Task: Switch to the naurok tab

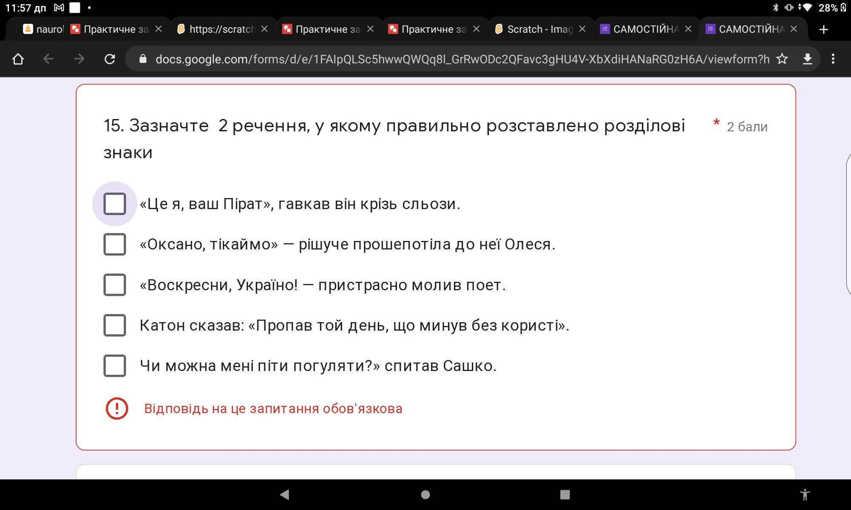Action: [x=43, y=29]
